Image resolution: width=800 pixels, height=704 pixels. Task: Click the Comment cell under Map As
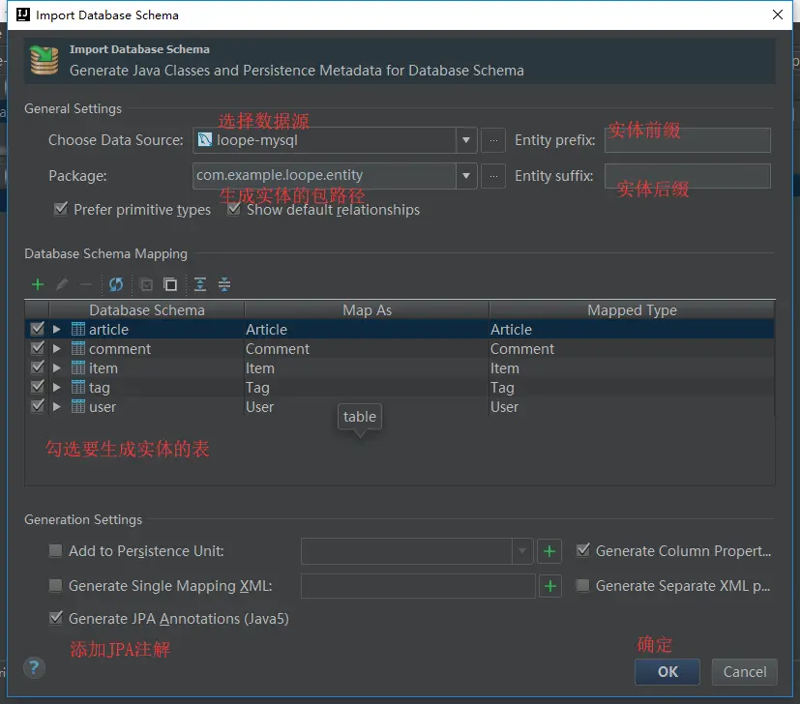tap(367, 349)
